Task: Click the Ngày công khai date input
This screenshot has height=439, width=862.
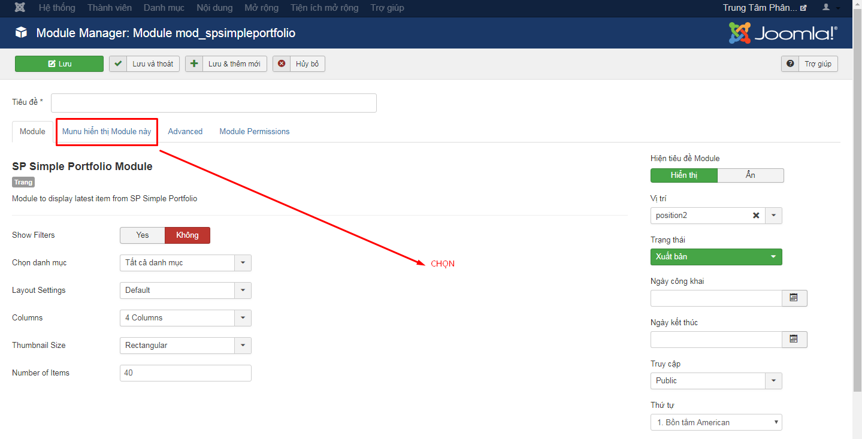Action: point(716,298)
